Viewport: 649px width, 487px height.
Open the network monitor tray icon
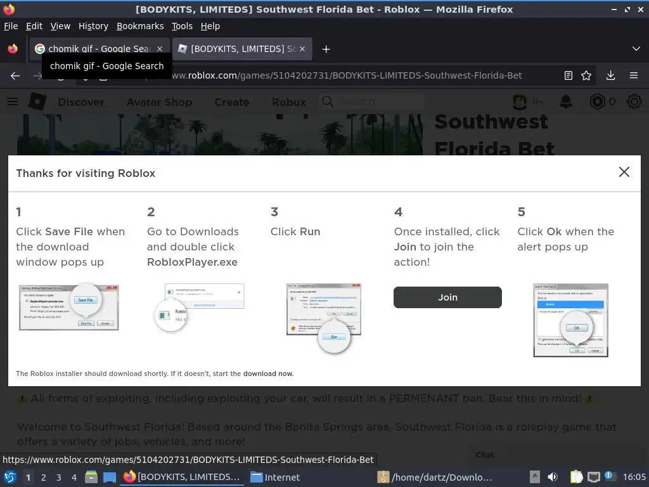(x=593, y=477)
